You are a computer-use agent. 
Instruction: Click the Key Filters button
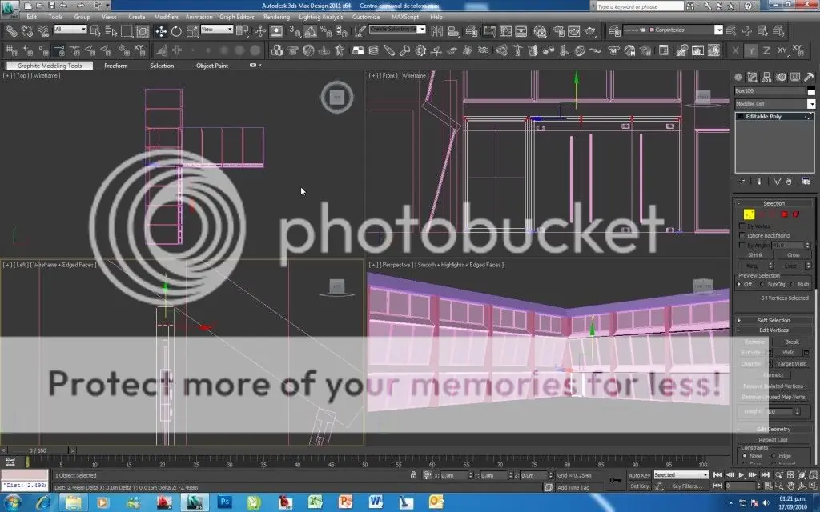tap(687, 486)
